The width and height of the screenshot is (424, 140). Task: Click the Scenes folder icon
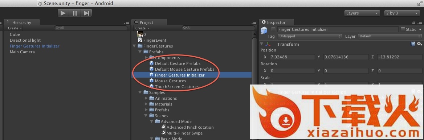tap(151, 115)
